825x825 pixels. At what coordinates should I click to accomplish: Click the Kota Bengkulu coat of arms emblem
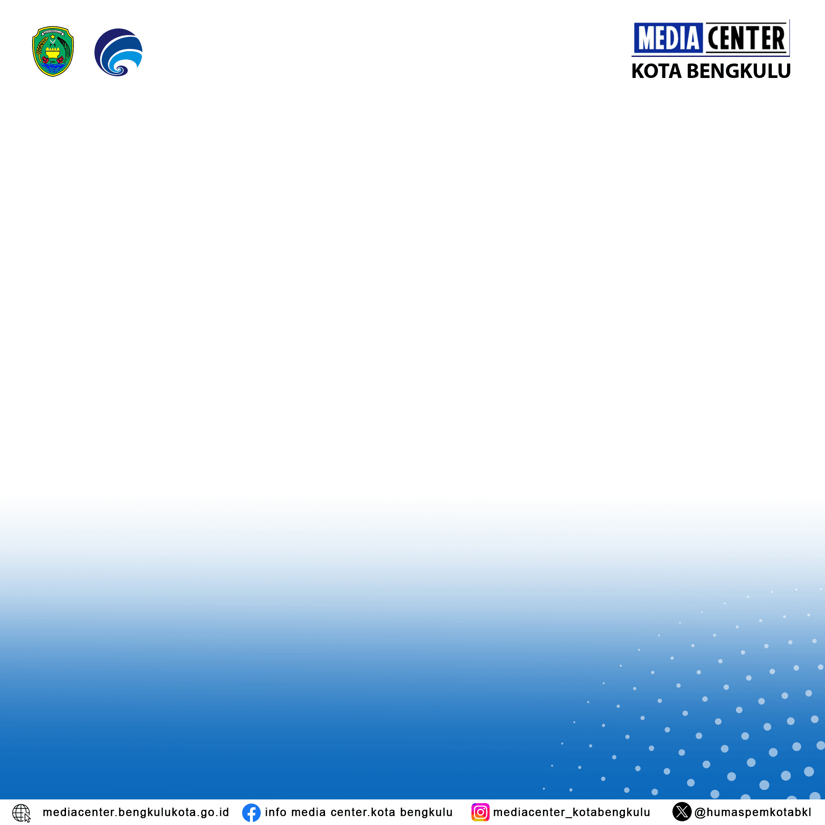pos(53,51)
